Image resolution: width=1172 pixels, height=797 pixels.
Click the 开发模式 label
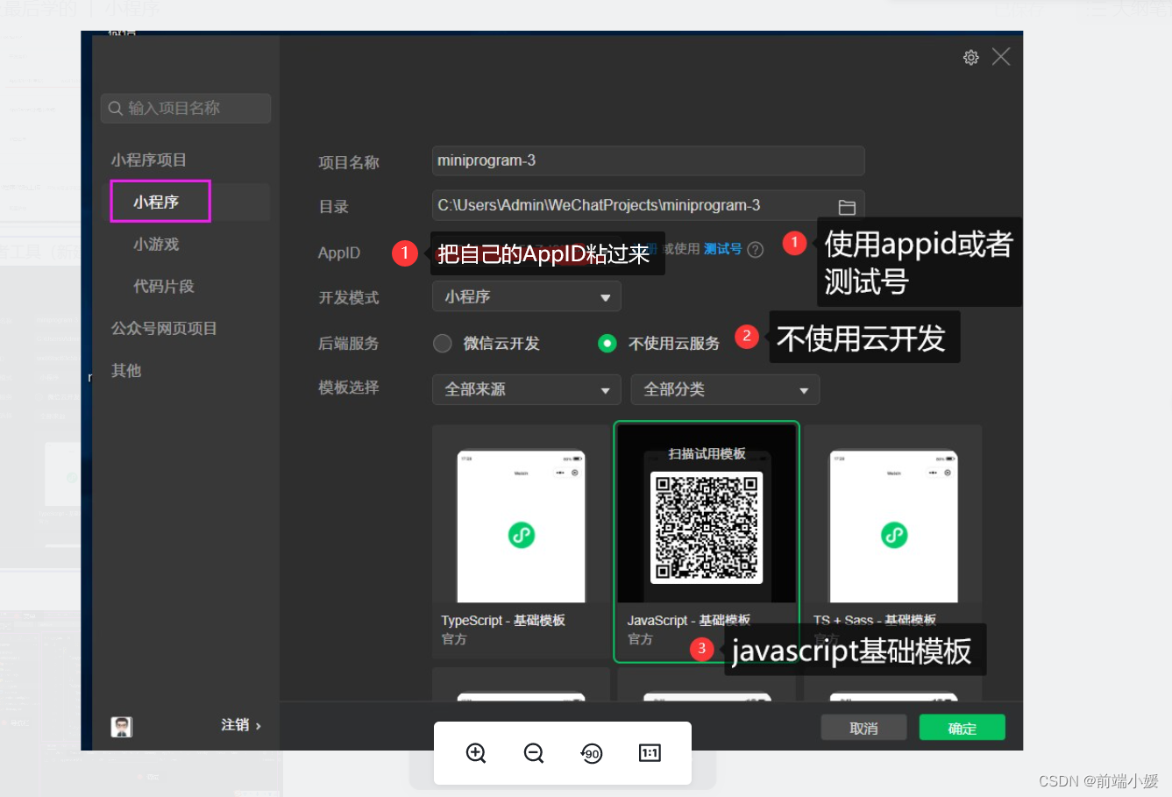(349, 298)
